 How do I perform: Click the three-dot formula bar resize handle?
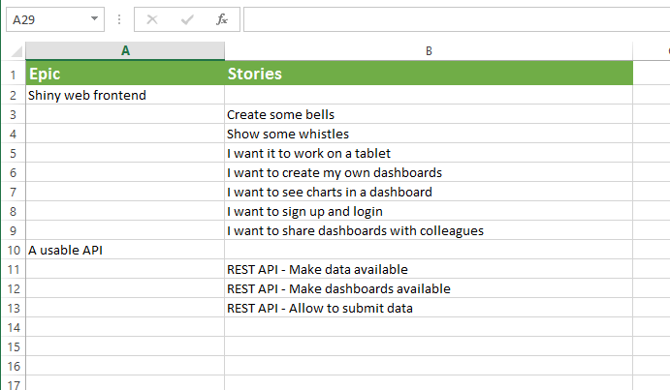coord(119,19)
